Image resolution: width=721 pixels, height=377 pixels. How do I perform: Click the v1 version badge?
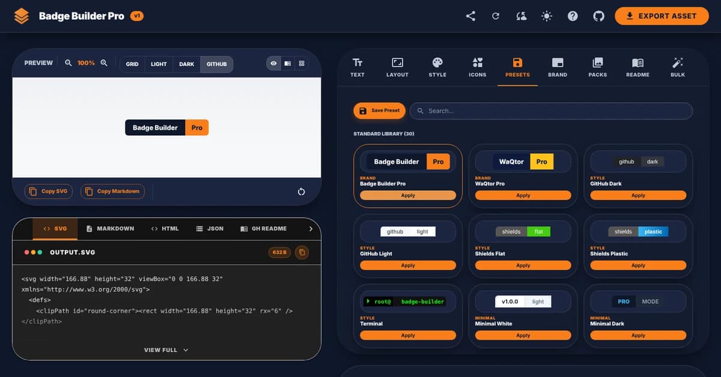point(137,16)
